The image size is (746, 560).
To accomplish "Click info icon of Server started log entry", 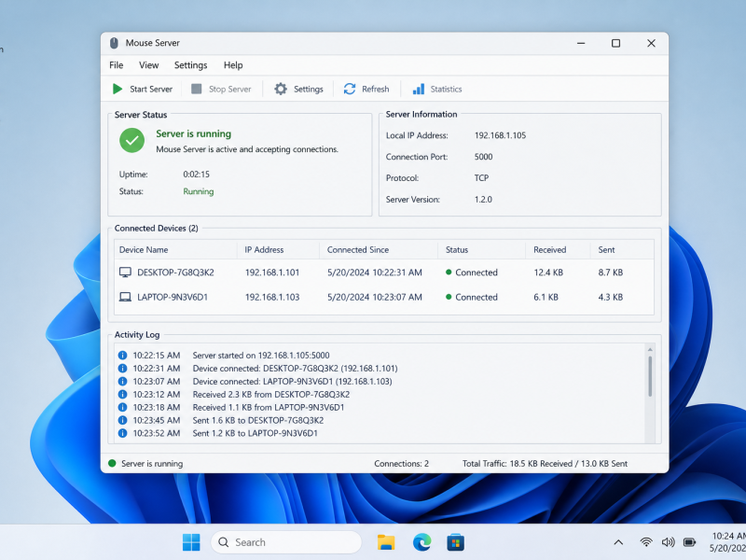I will [122, 356].
